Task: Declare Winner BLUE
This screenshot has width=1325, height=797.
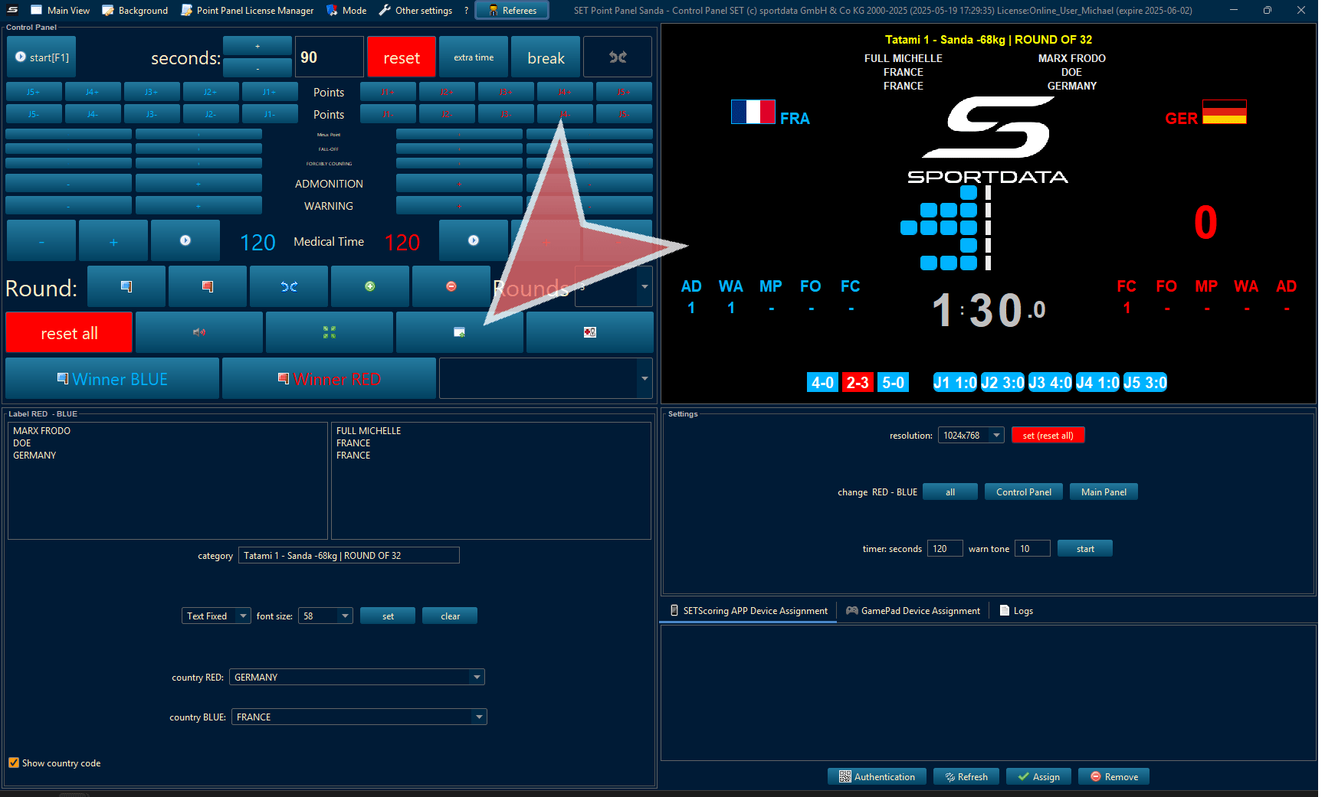Action: coord(113,379)
